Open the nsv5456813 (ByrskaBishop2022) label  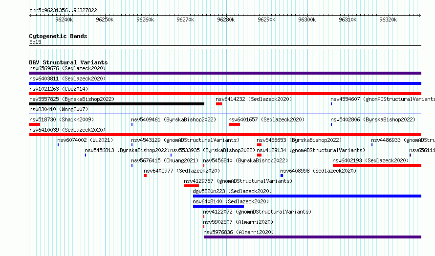127,150
